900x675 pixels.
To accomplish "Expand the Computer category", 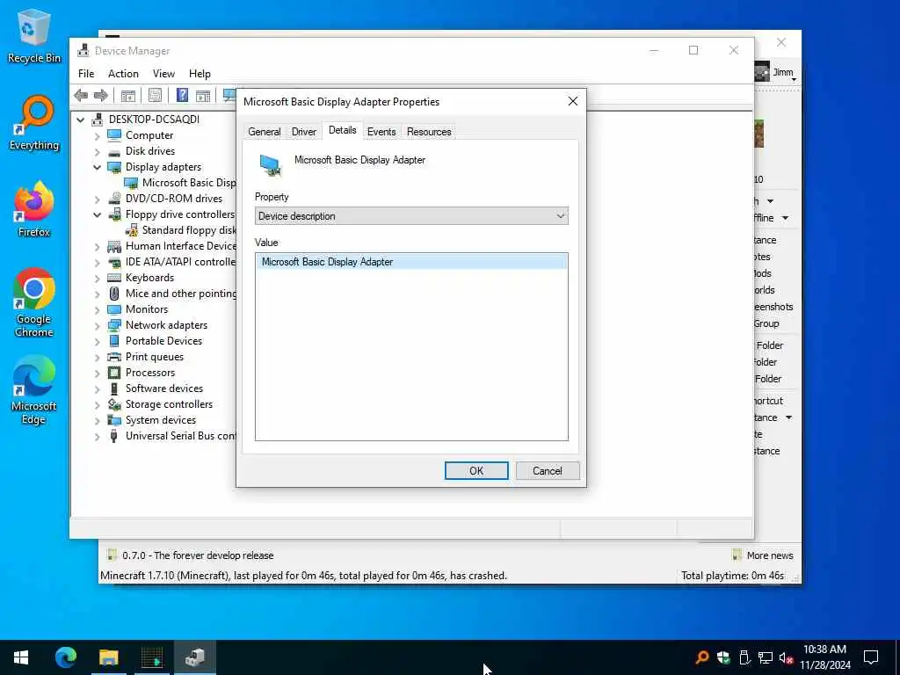I will pyautogui.click(x=97, y=136).
